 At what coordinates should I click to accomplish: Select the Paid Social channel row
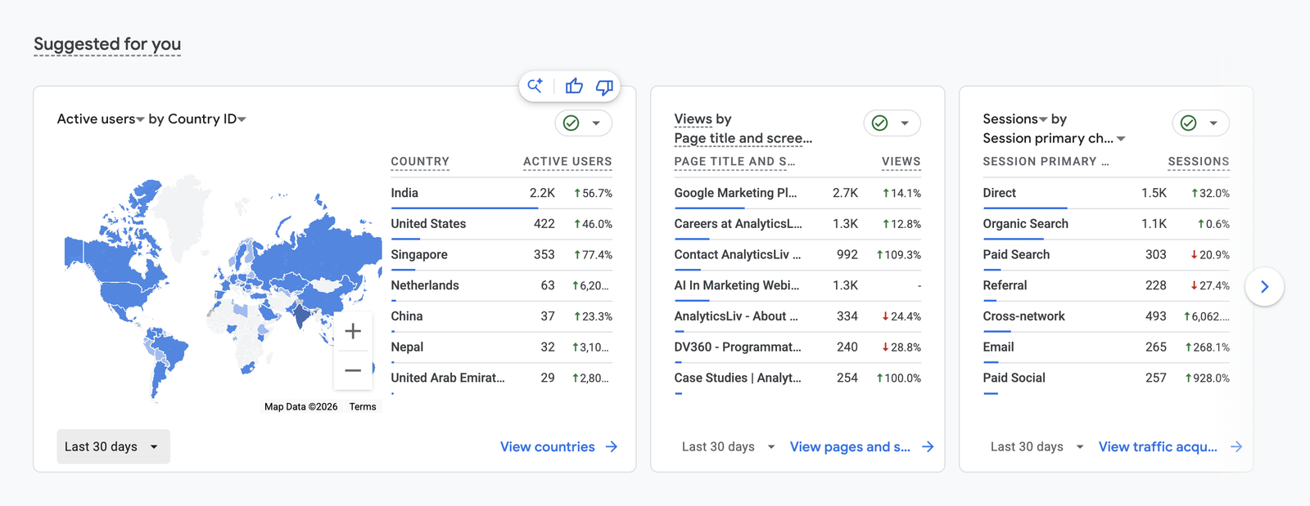tap(1106, 378)
